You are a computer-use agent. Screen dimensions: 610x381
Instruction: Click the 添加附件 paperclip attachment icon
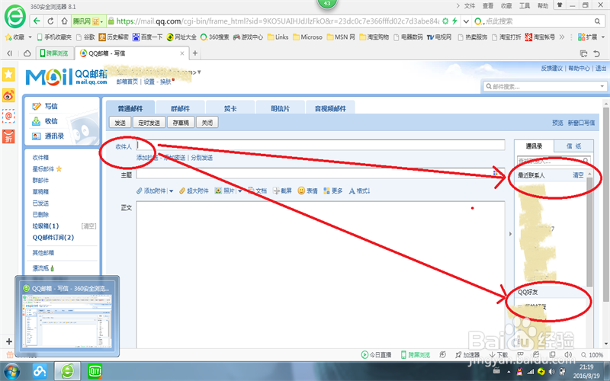pyautogui.click(x=140, y=191)
